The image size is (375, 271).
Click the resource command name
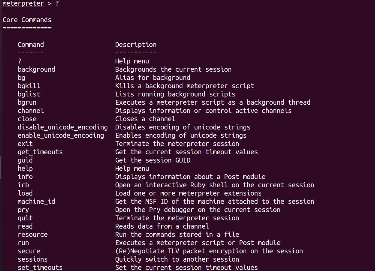[x=33, y=235]
